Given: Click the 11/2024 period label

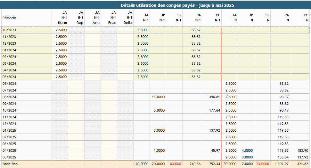Looking at the screenshot, I should pyautogui.click(x=9, y=117).
